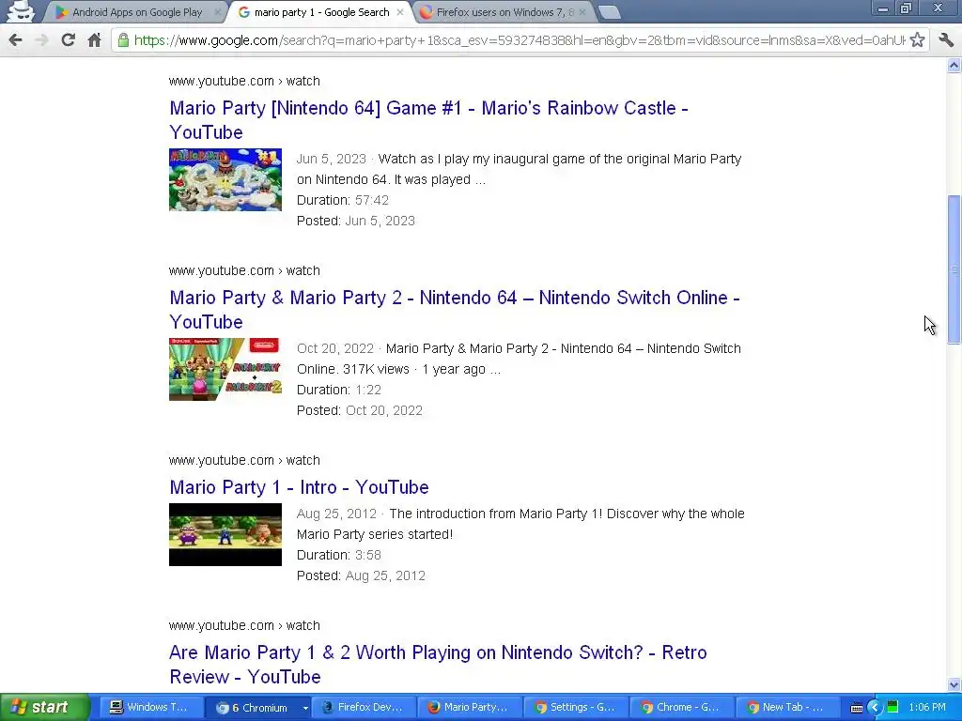
Task: Open the Windows start menu
Action: [45, 708]
